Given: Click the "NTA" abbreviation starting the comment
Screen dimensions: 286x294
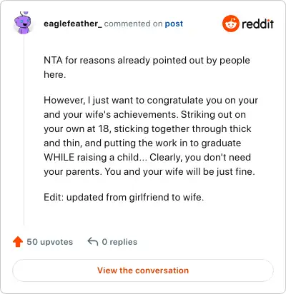Looking at the screenshot, I should click(53, 61).
